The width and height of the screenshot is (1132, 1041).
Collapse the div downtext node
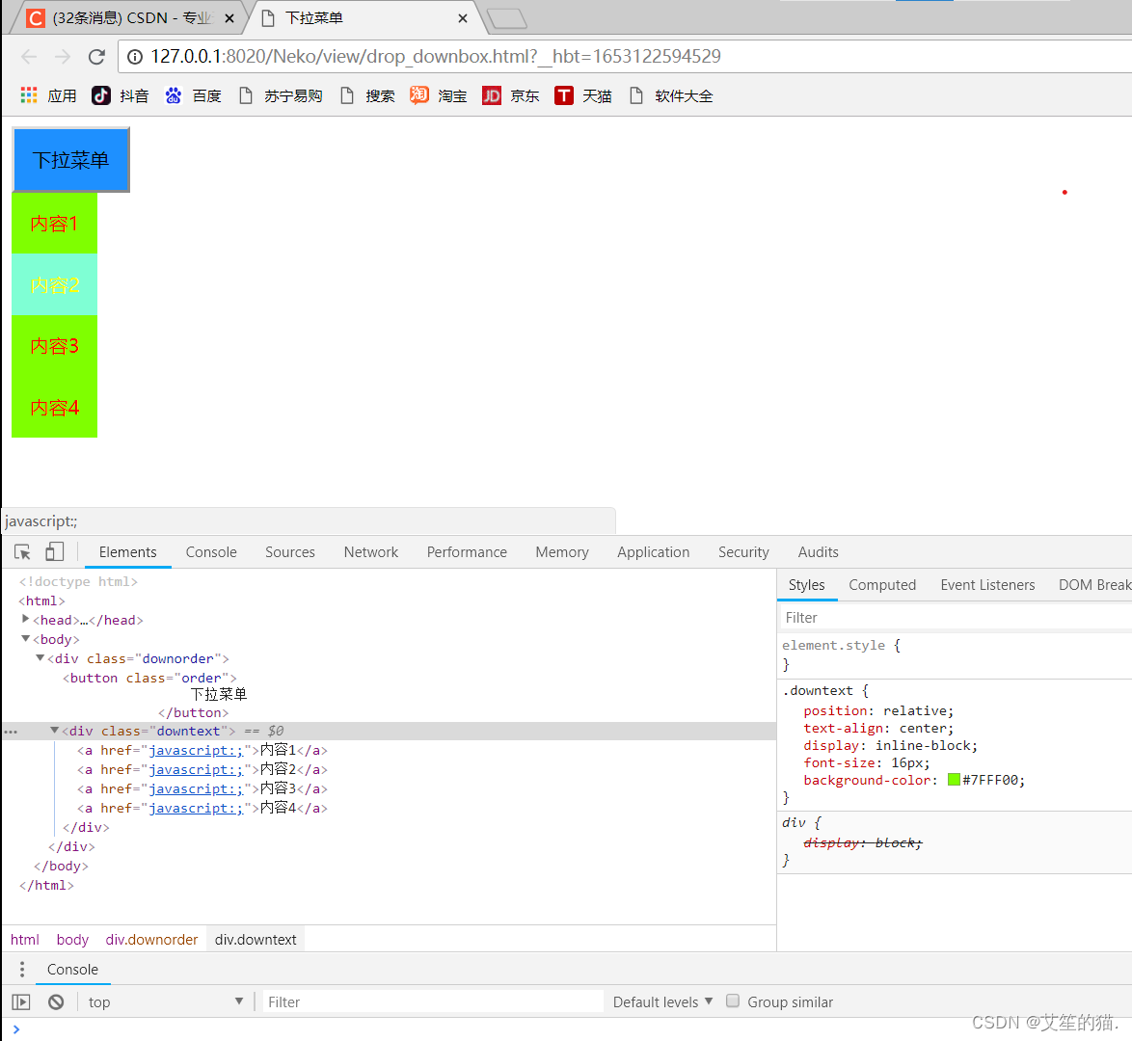(x=54, y=731)
